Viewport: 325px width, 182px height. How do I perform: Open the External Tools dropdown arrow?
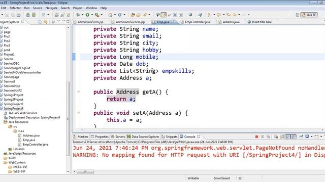(x=102, y=15)
